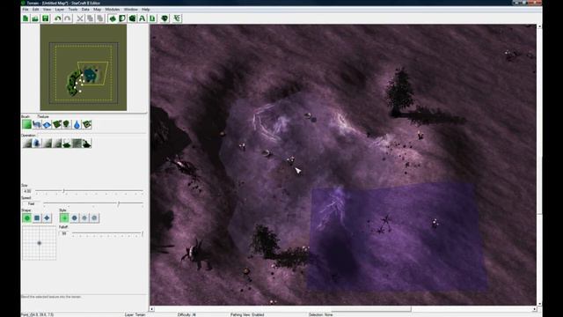Image resolution: width=563 pixels, height=317 pixels.
Task: Select the first green Style option
Action: pos(64,217)
